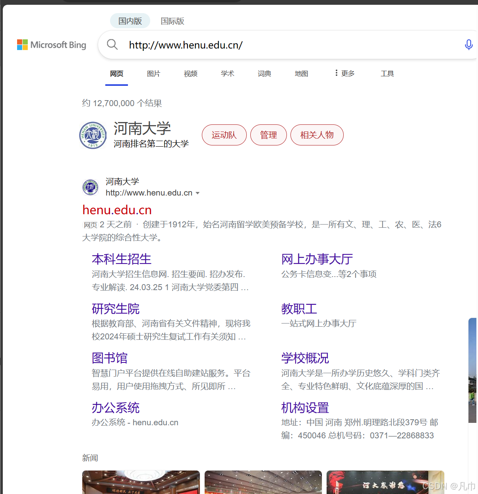Select the 网页 tab

click(116, 74)
